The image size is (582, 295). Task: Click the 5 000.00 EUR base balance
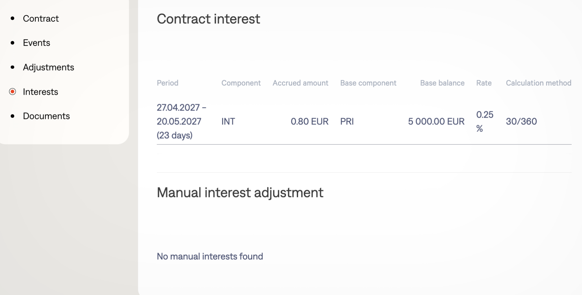point(436,121)
